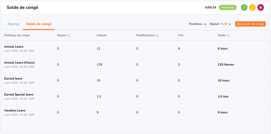Start a break with the yellow coffee icon
The height and width of the screenshot is (134, 271).
[252, 8]
